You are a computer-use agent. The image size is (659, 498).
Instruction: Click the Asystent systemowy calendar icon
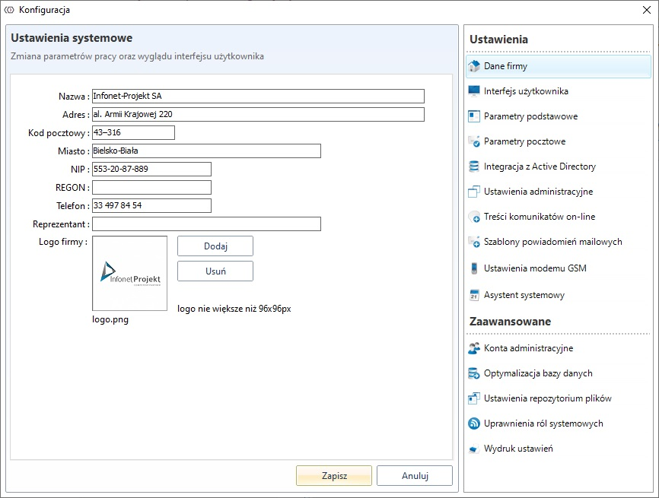pyautogui.click(x=473, y=295)
